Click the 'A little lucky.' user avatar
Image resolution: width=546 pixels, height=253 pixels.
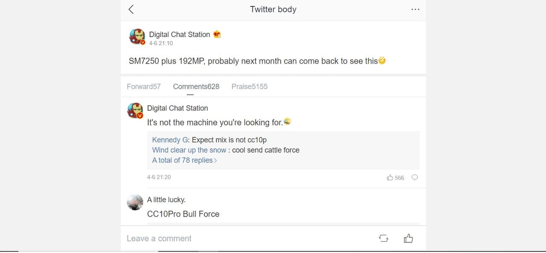coord(135,202)
